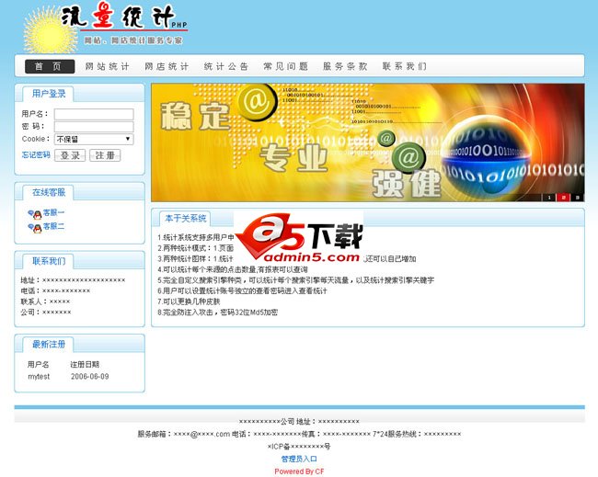Contact 客服一 via its link
The image size is (598, 477).
tap(53, 212)
